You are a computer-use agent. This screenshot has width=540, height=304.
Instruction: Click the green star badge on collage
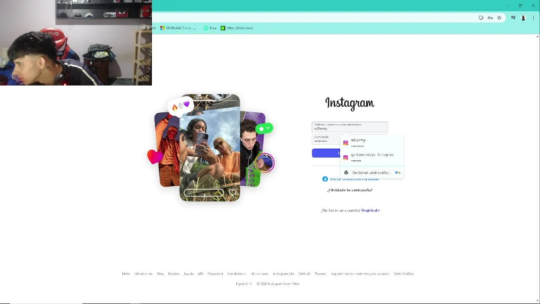pyautogui.click(x=264, y=128)
